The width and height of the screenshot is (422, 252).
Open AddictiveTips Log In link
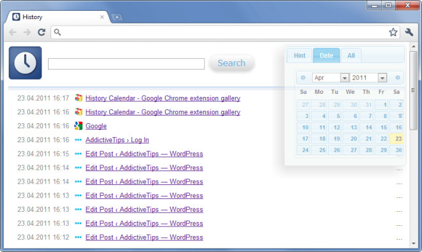117,140
